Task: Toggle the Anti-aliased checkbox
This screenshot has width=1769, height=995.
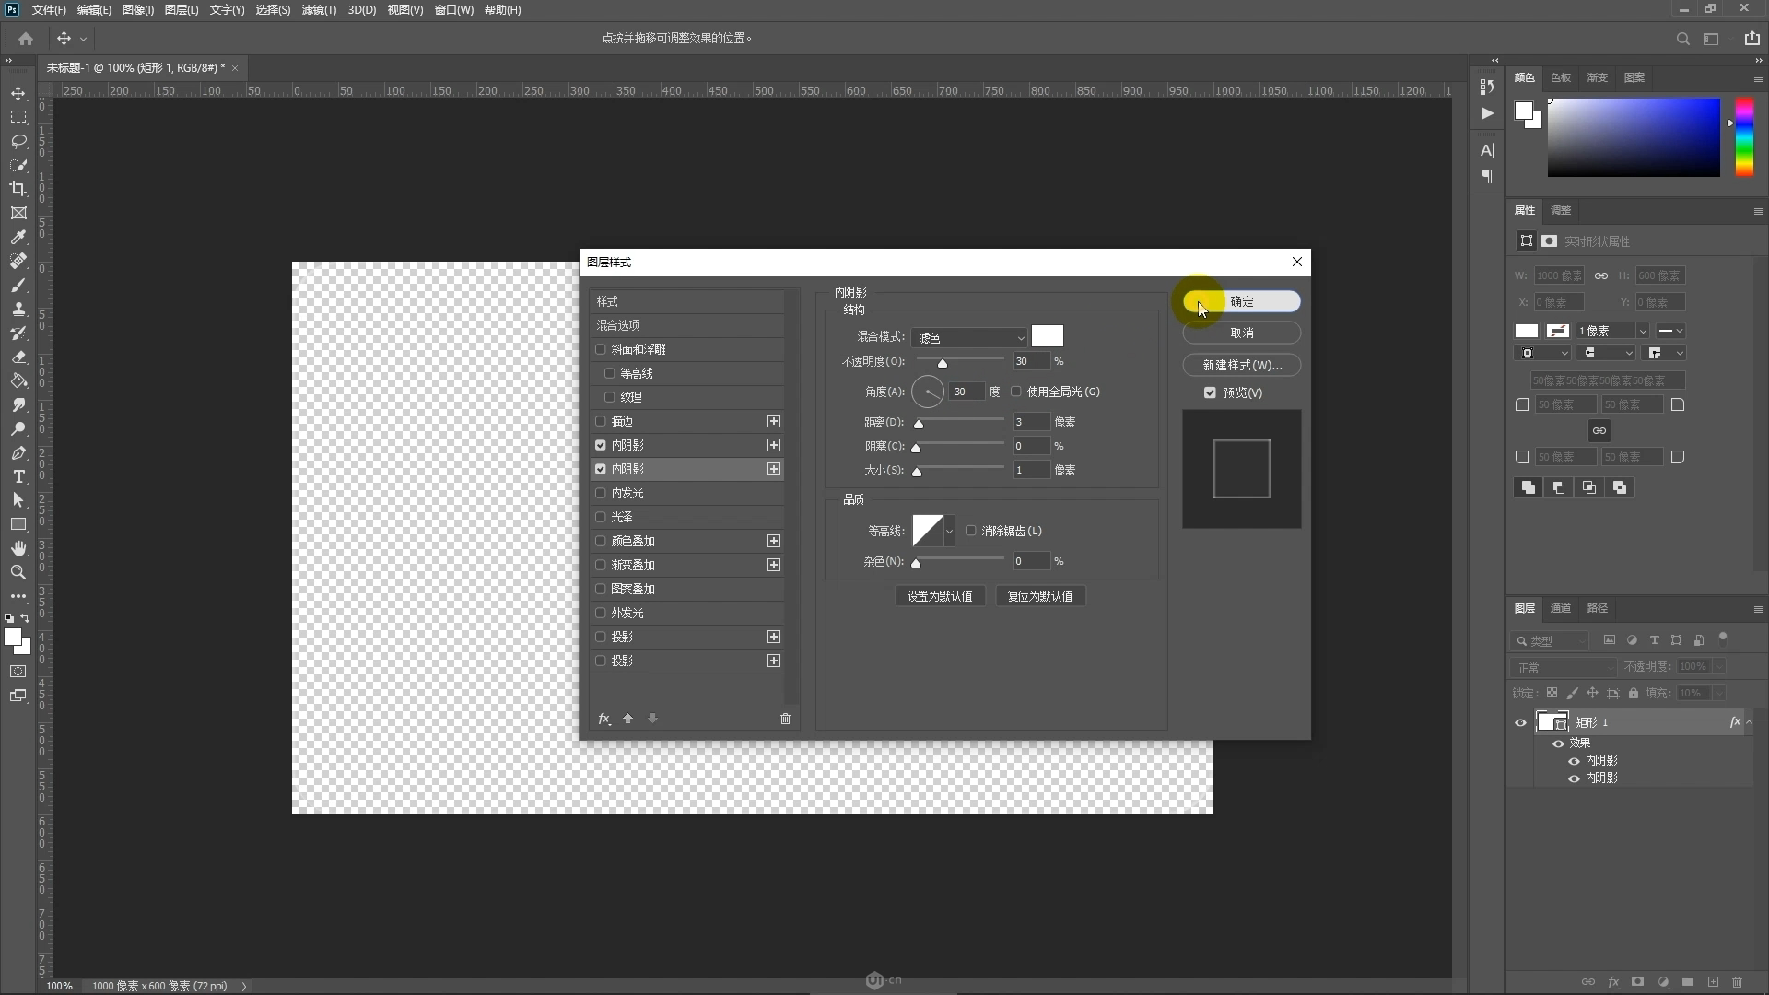Action: [970, 531]
